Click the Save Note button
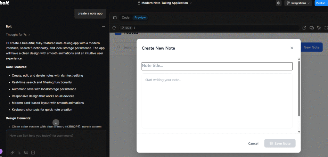Viewport: 328px width, 157px height. click(x=280, y=144)
